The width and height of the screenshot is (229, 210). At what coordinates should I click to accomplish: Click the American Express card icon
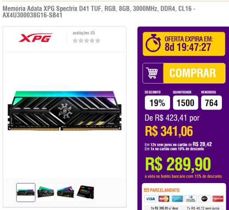click(x=177, y=199)
